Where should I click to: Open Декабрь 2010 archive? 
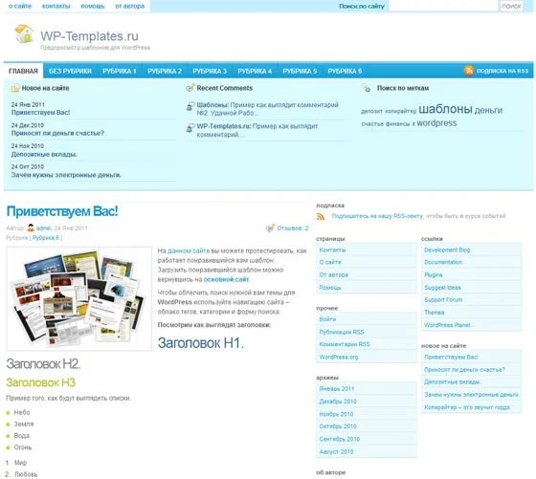click(338, 402)
